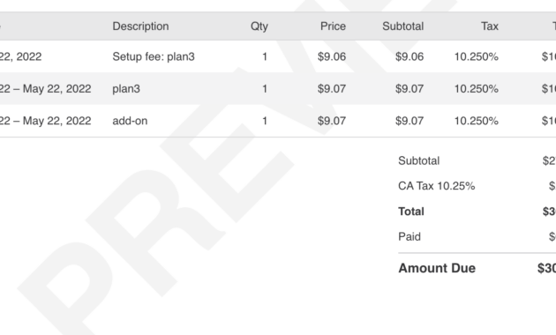
Task: Click the 'Paid' summary label
Action: pos(409,236)
